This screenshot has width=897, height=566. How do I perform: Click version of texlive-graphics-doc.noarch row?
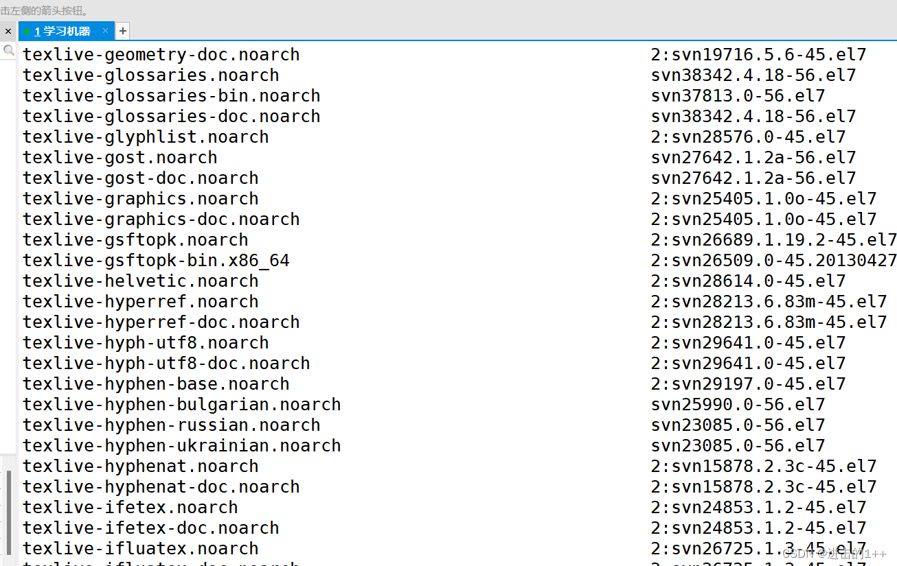point(764,220)
